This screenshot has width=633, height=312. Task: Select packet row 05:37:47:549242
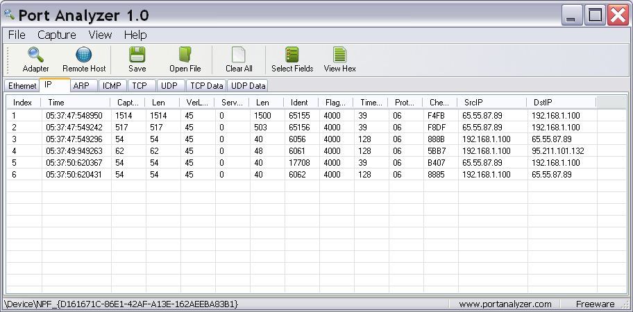point(316,128)
